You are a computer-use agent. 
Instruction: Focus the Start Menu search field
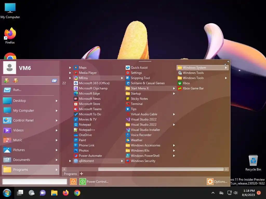(x=35, y=182)
